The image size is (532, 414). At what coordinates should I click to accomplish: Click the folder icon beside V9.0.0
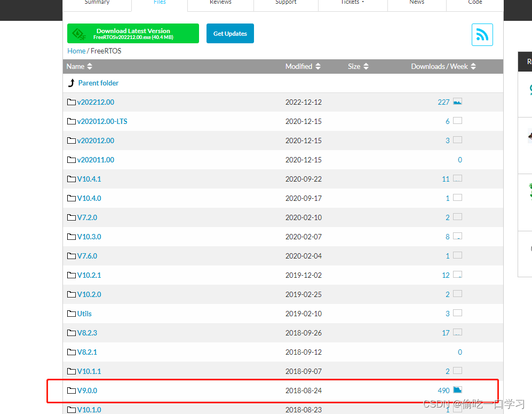pyautogui.click(x=72, y=390)
